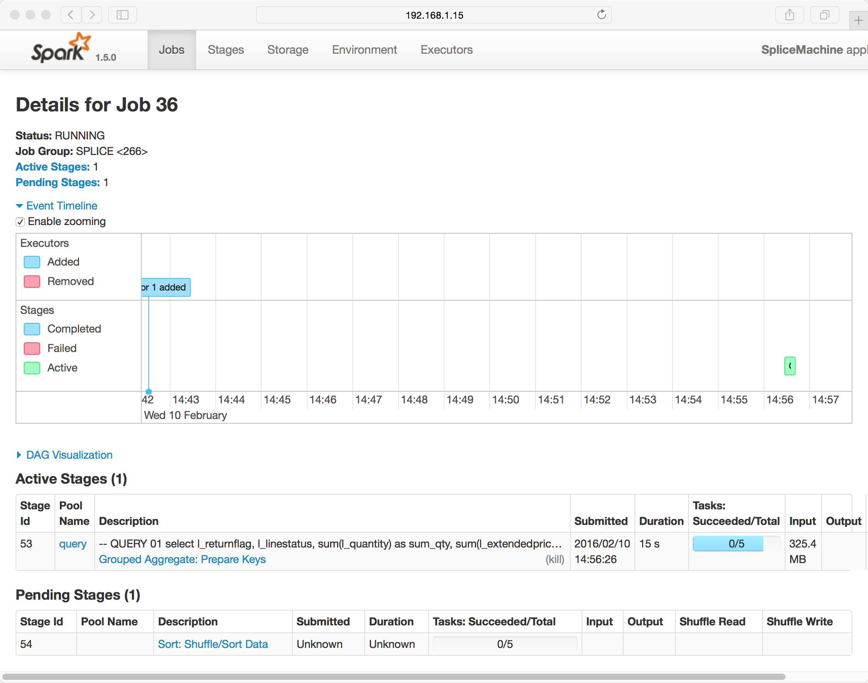Click the 14:50 timeline axis label
Screen dimensions: 868x683
click(506, 400)
